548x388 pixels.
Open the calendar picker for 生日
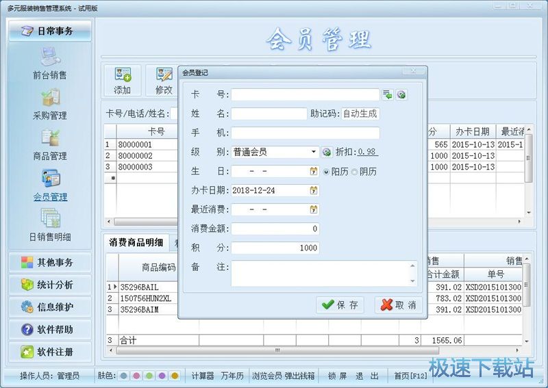click(314, 171)
